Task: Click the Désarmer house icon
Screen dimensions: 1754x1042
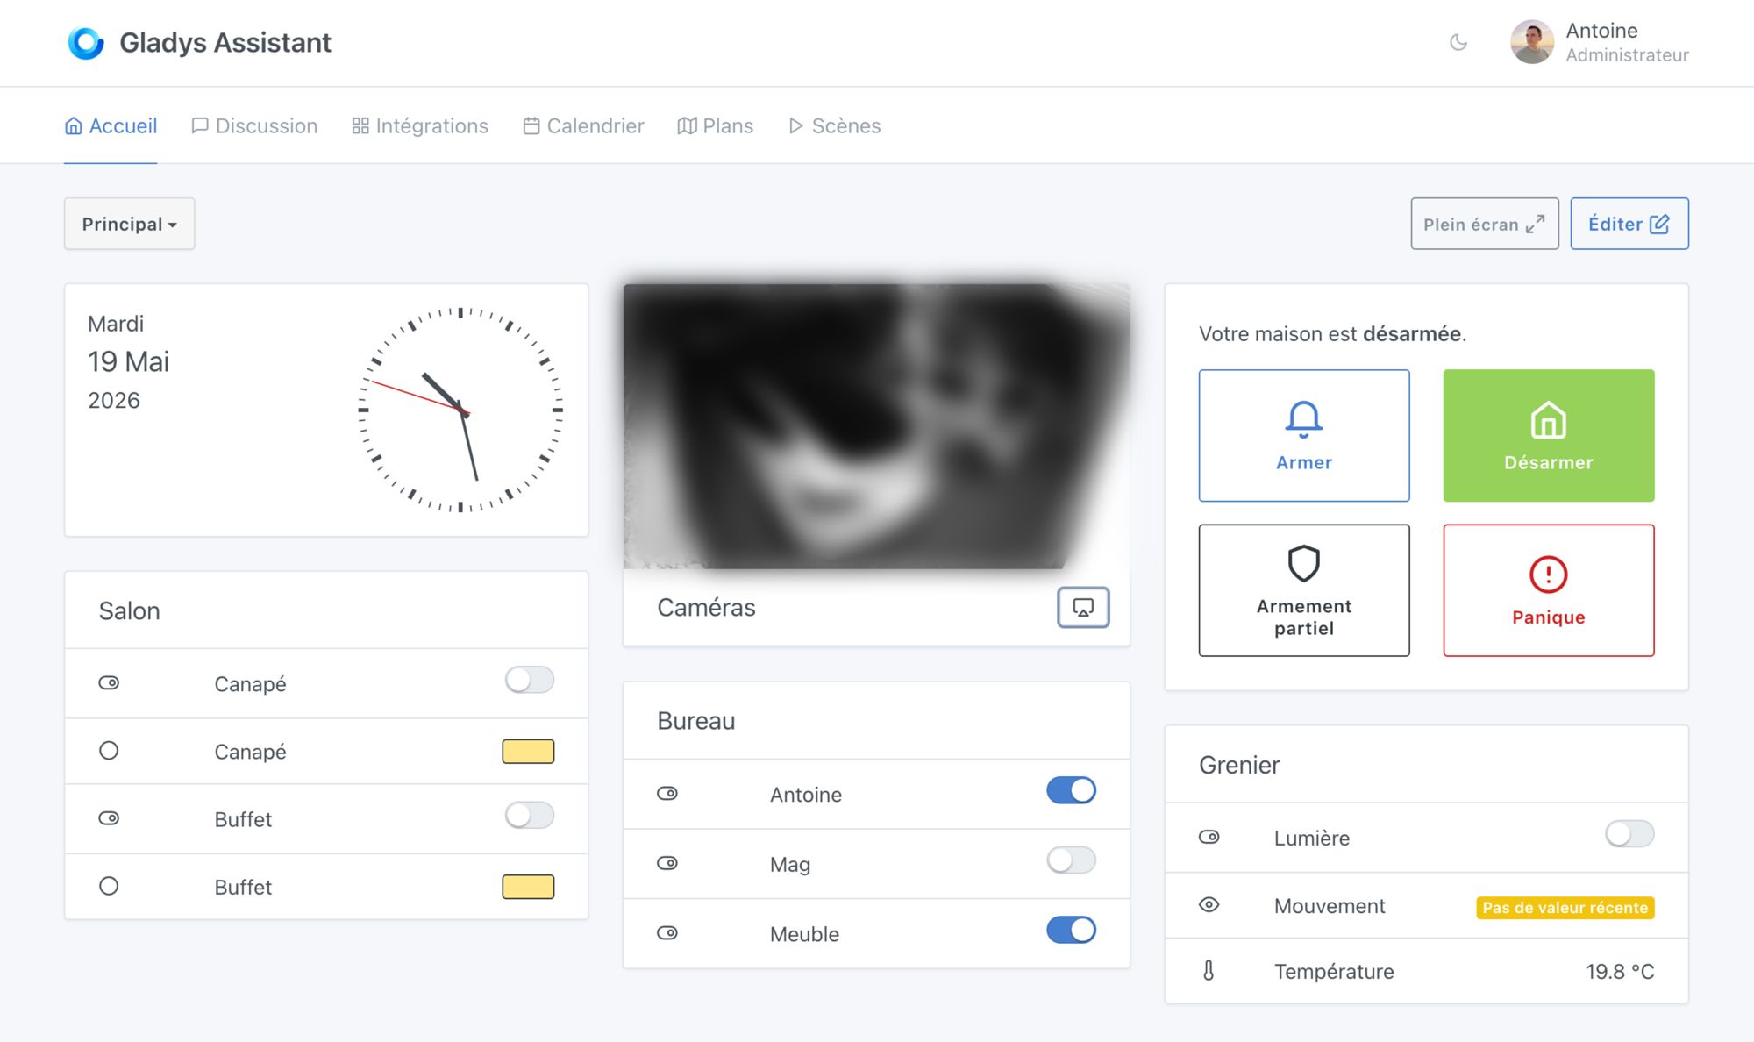Action: click(x=1548, y=419)
